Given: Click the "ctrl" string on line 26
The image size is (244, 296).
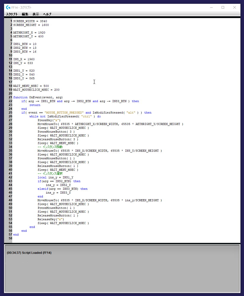Looking at the screenshot, I should tap(87, 116).
